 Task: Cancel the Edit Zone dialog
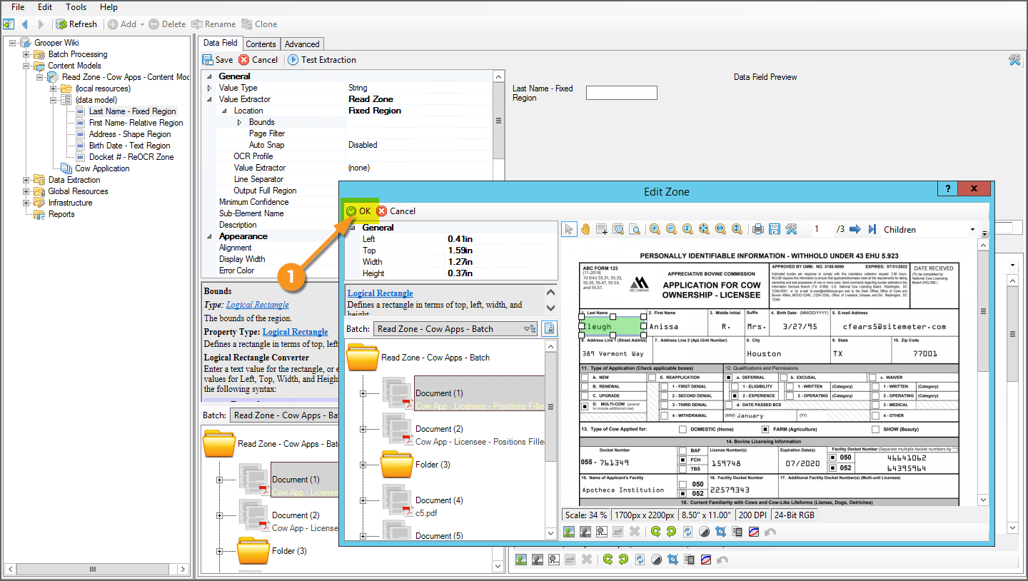pyautogui.click(x=396, y=211)
